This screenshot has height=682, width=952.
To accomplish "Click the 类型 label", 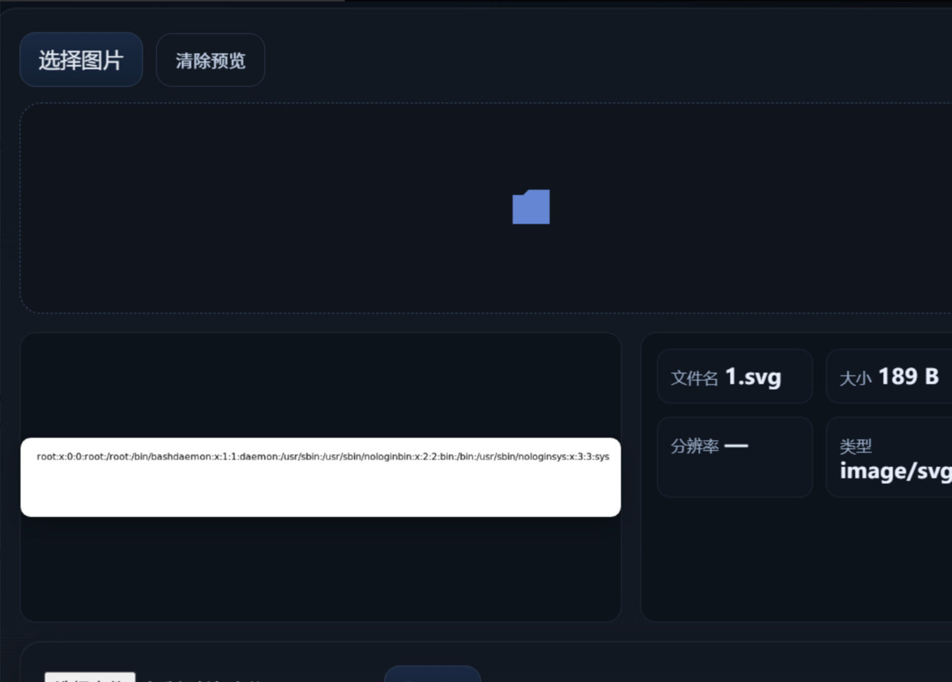I will coord(855,446).
